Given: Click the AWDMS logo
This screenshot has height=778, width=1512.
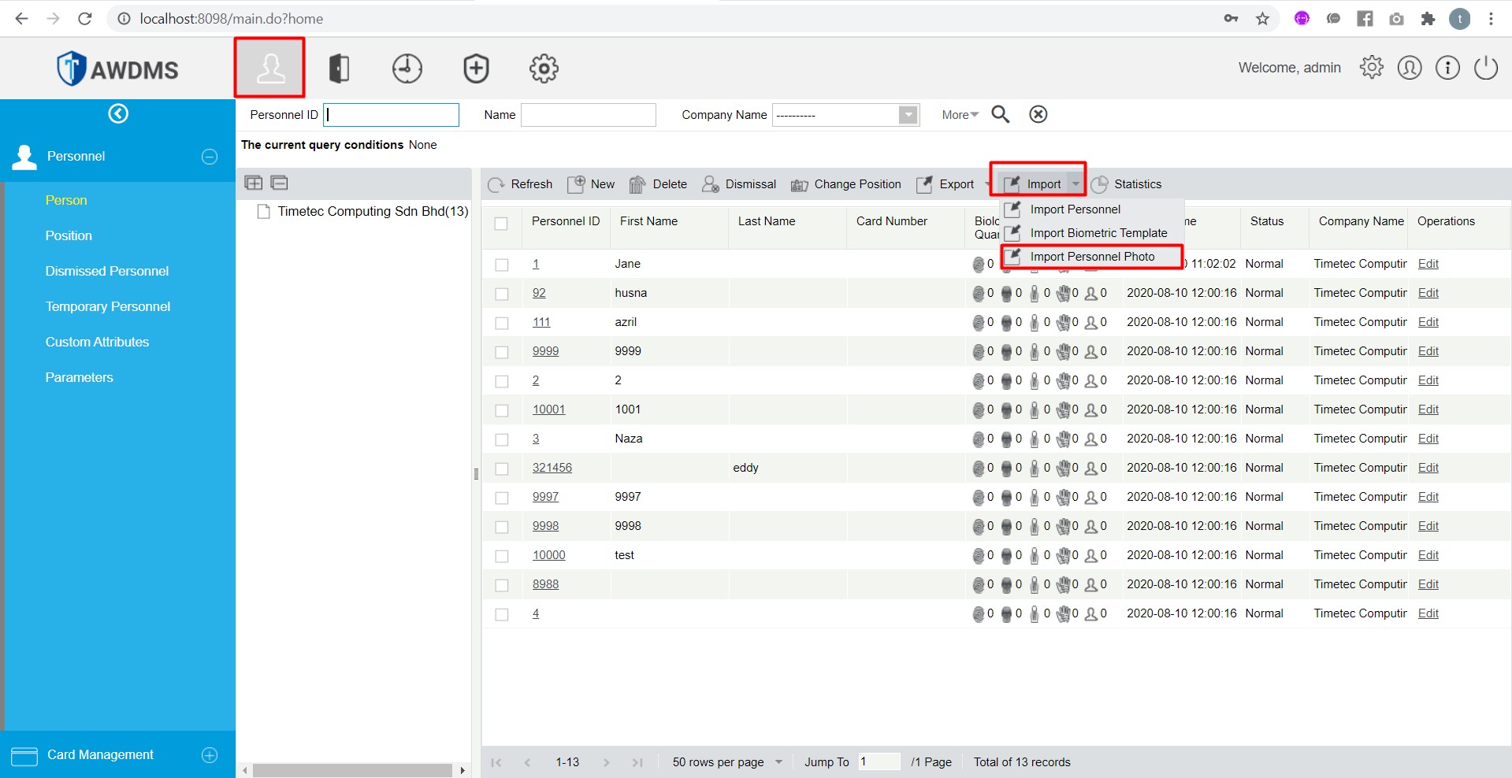Looking at the screenshot, I should [x=118, y=69].
